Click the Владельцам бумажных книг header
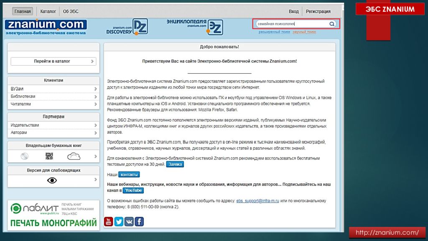The height and width of the screenshot is (241, 428). tap(53, 146)
